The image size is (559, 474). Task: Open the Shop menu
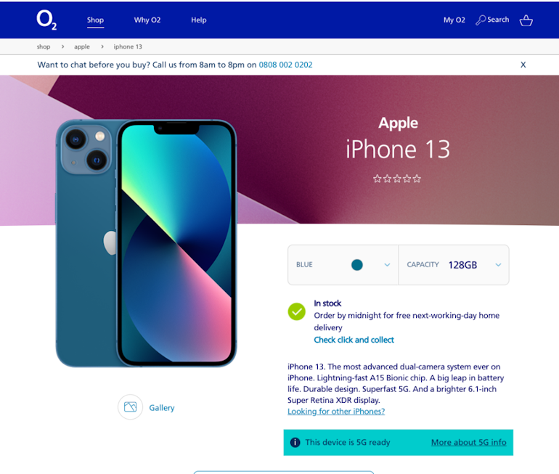[x=95, y=20]
